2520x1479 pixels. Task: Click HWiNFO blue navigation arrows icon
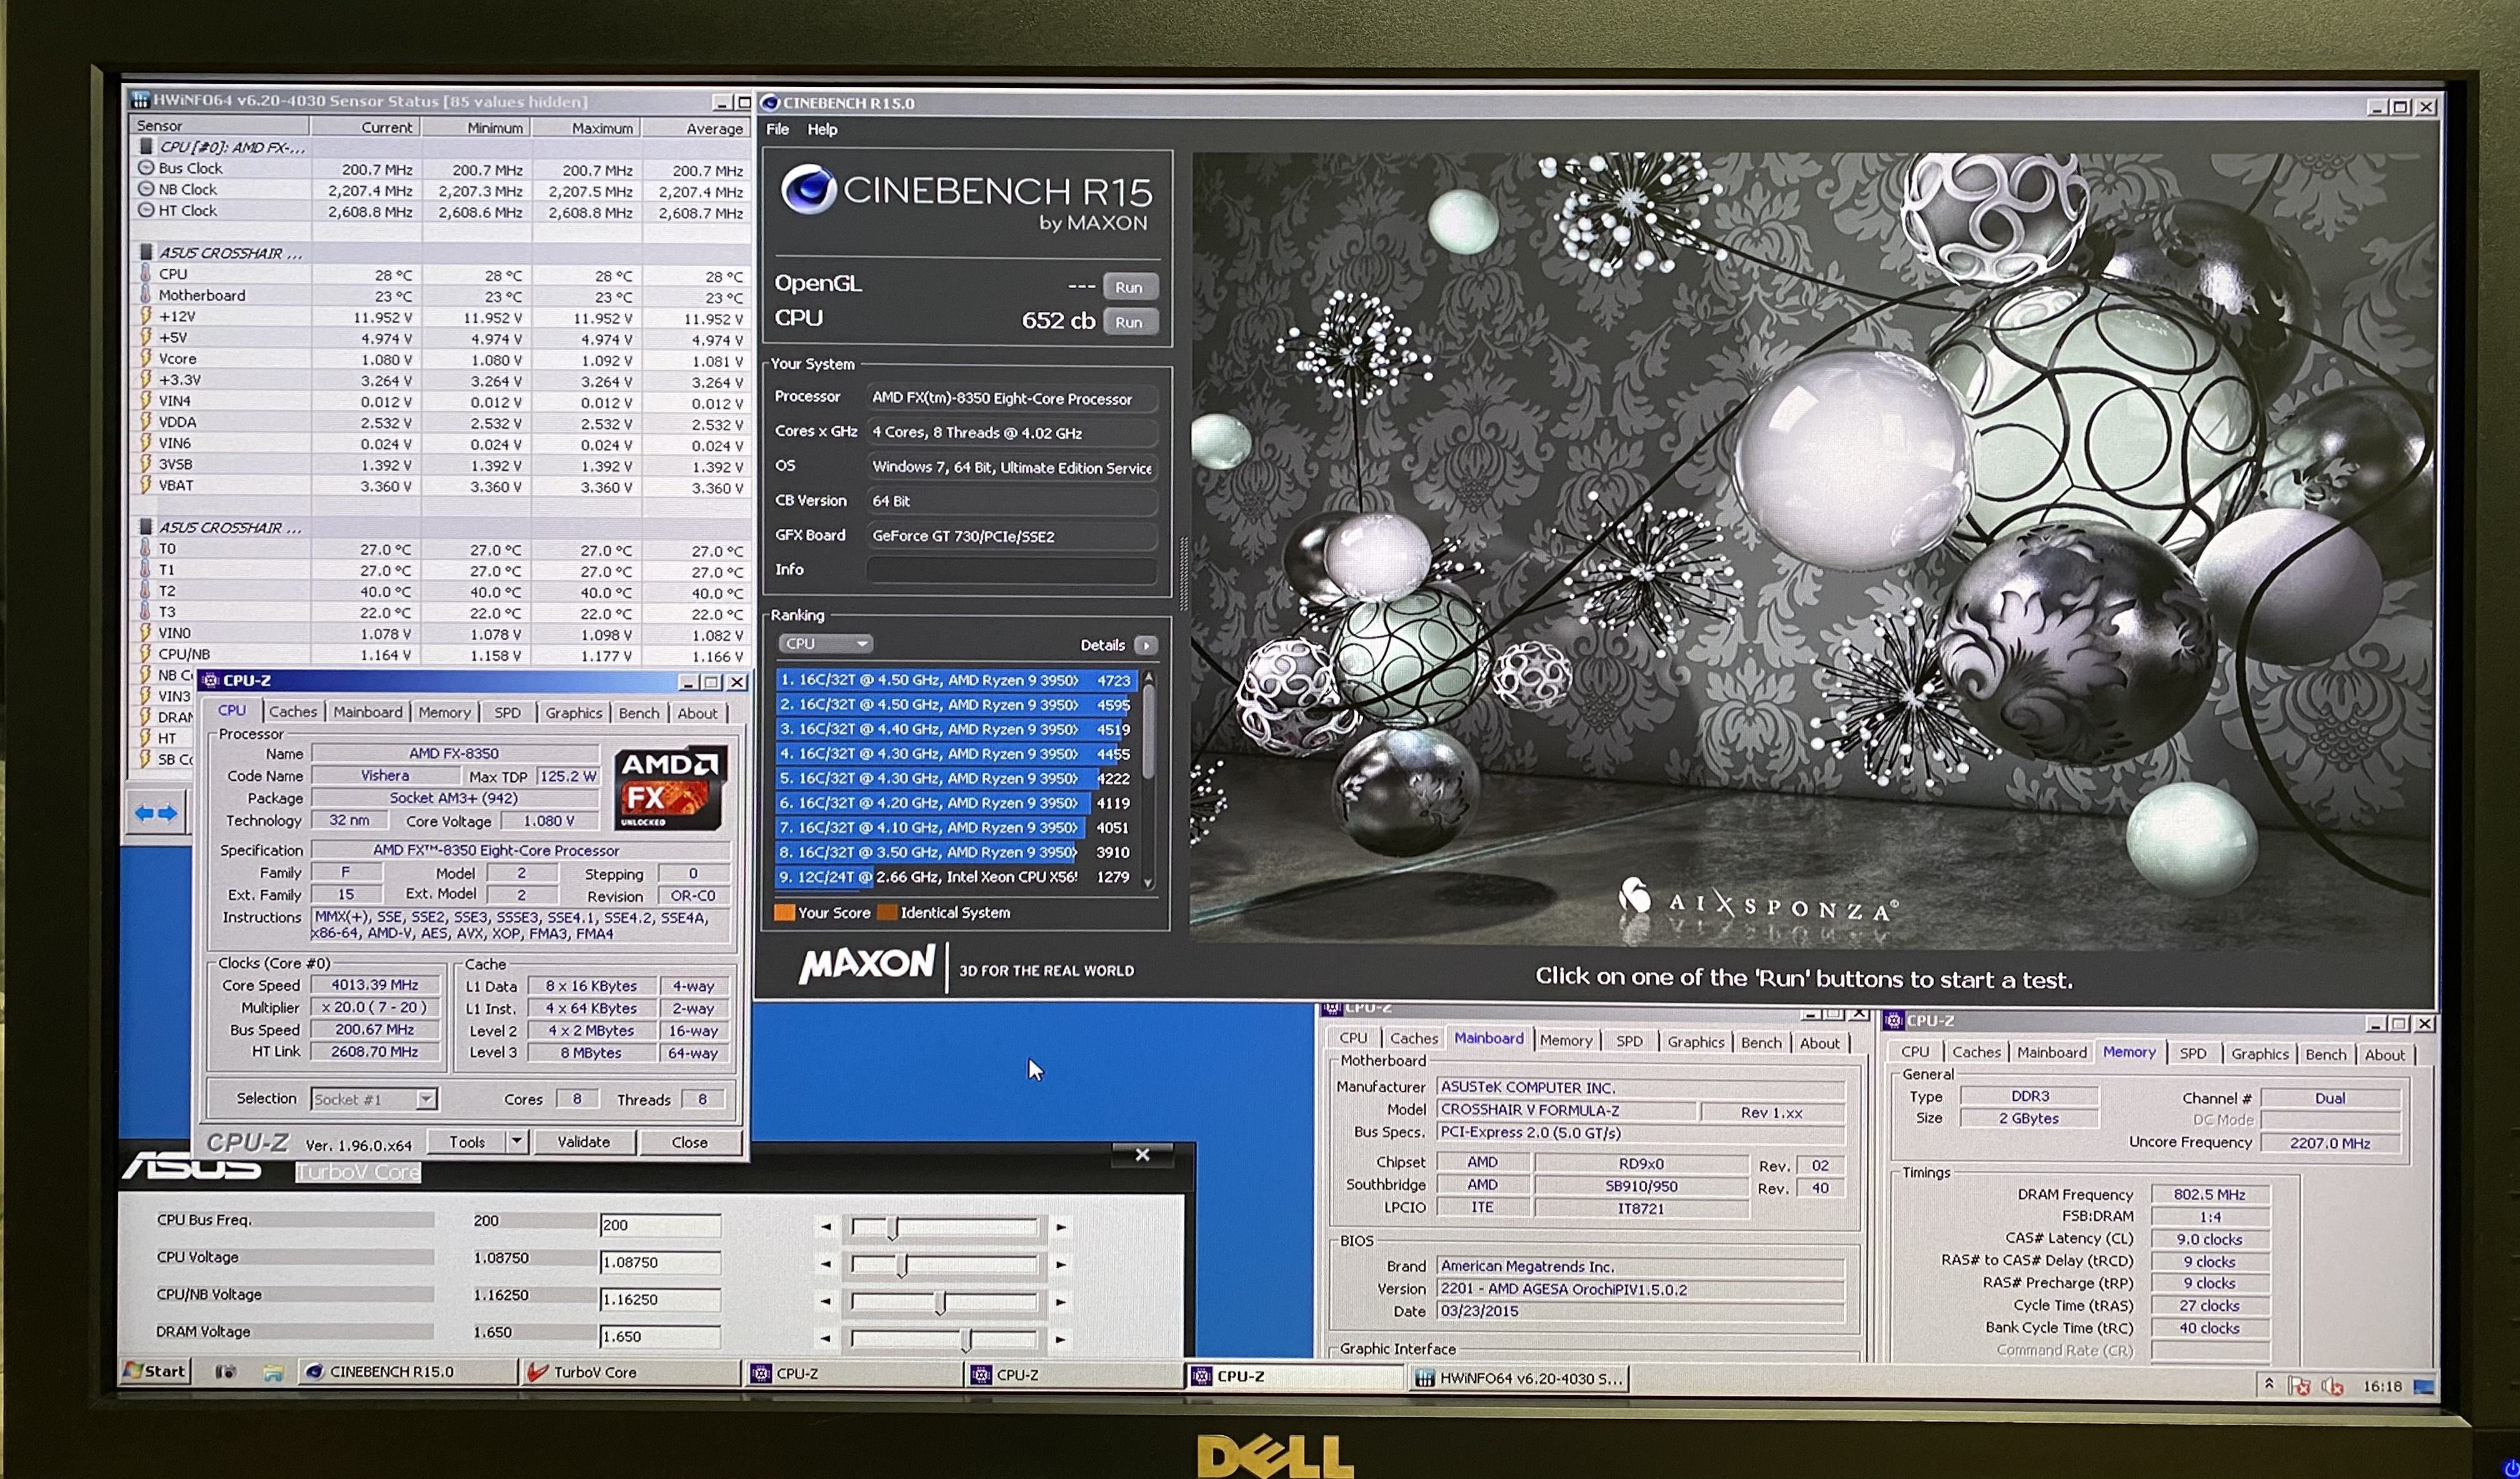[x=156, y=813]
